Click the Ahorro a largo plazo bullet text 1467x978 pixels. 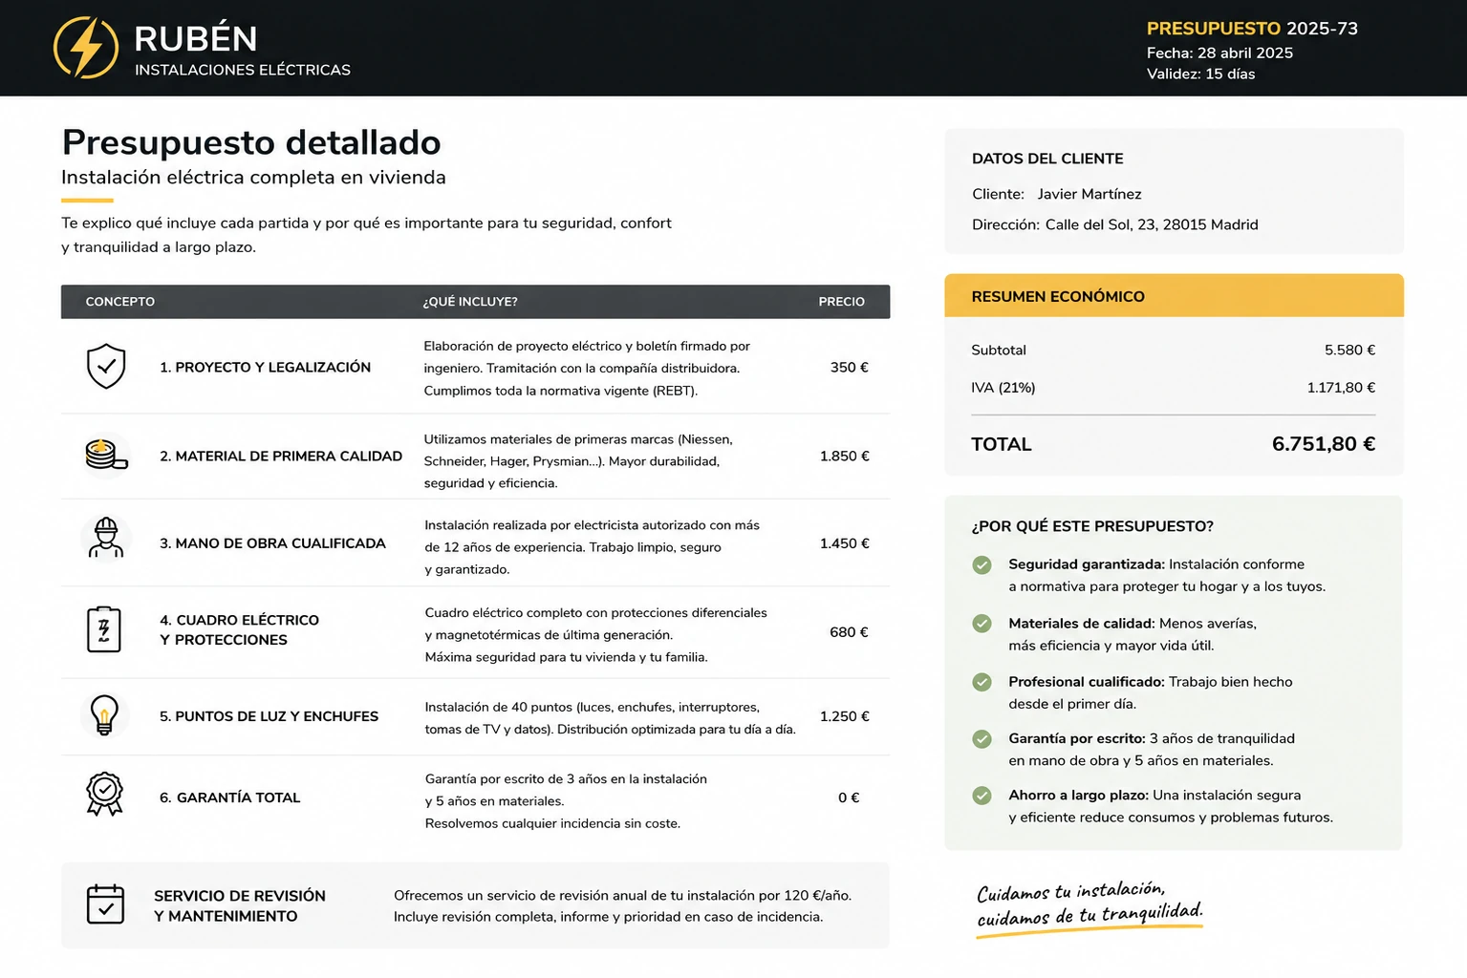(1171, 806)
